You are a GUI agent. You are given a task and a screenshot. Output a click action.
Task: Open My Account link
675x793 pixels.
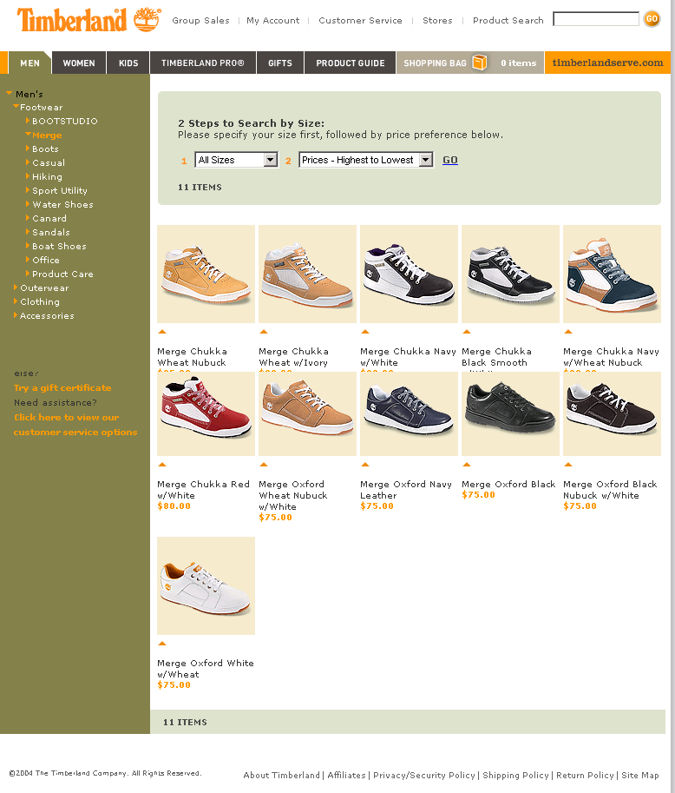[x=272, y=20]
